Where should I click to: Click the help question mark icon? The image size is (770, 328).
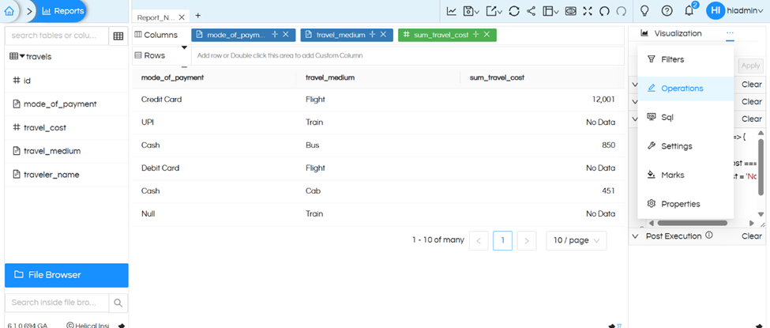[667, 11]
